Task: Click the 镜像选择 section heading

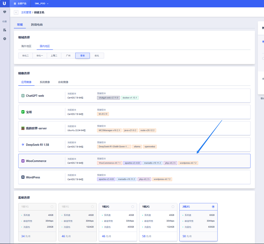Action: [x=24, y=73]
